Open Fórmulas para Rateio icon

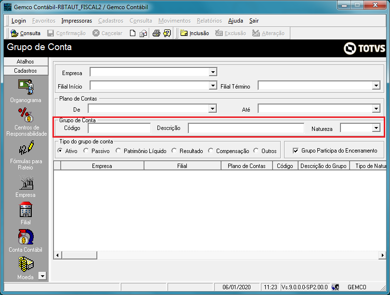click(26, 148)
